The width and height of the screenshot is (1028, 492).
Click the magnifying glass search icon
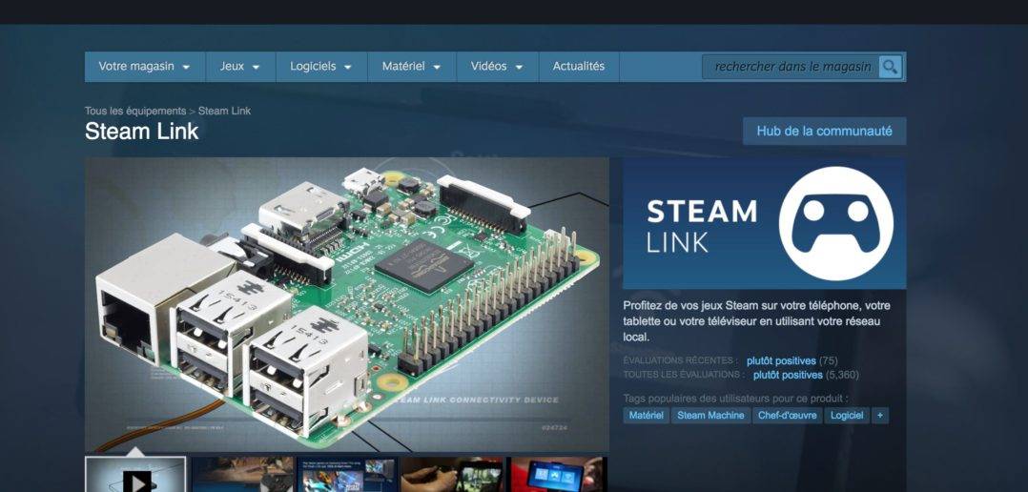tap(890, 67)
